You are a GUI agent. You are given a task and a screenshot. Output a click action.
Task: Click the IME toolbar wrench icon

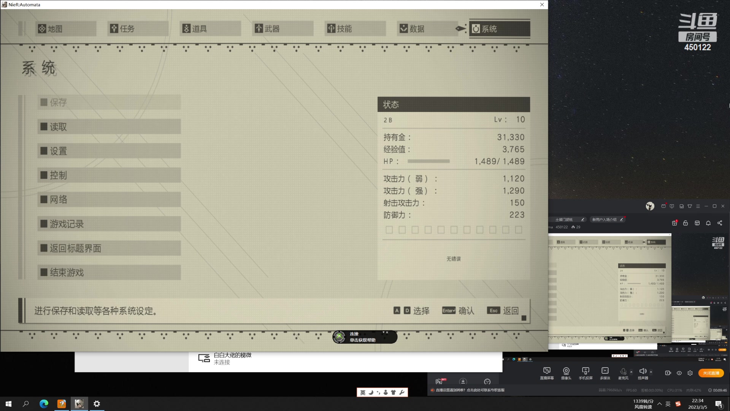402,392
